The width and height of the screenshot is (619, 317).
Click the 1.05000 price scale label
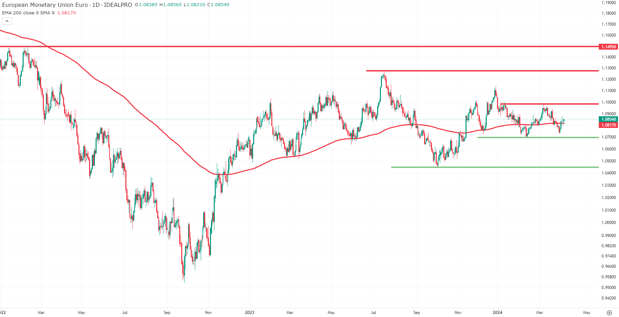coord(609,161)
